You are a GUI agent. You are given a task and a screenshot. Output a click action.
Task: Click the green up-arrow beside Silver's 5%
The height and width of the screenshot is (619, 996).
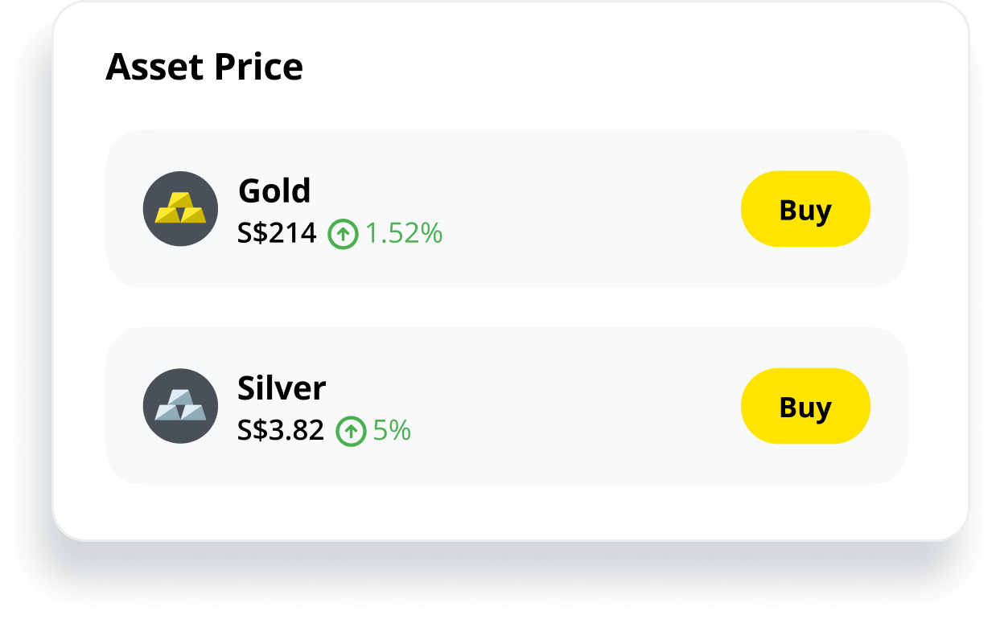(351, 432)
